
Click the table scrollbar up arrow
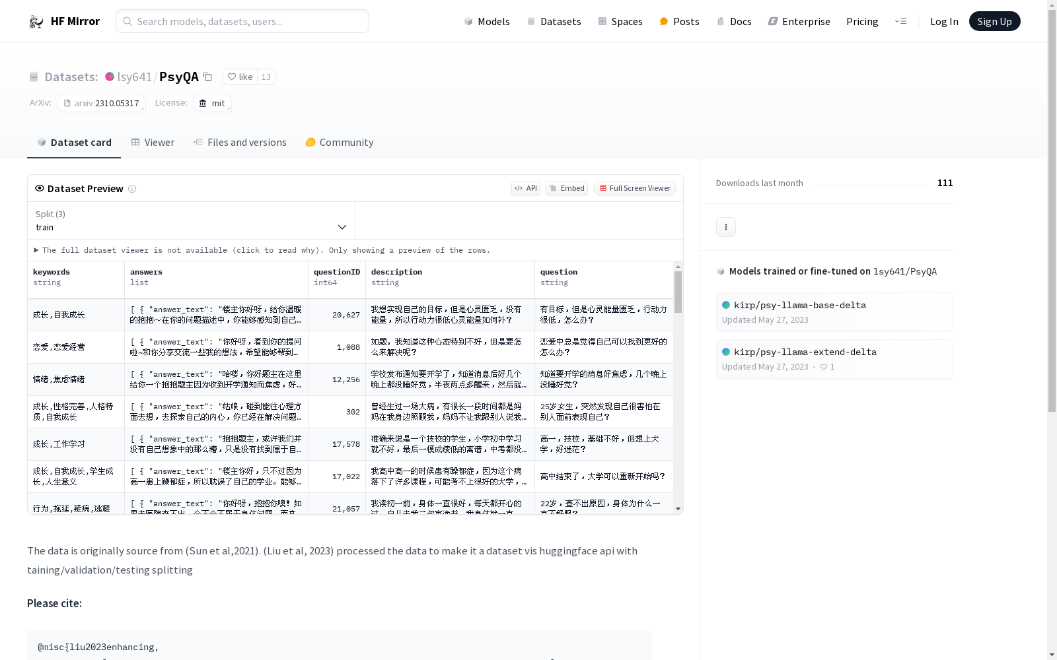(678, 267)
